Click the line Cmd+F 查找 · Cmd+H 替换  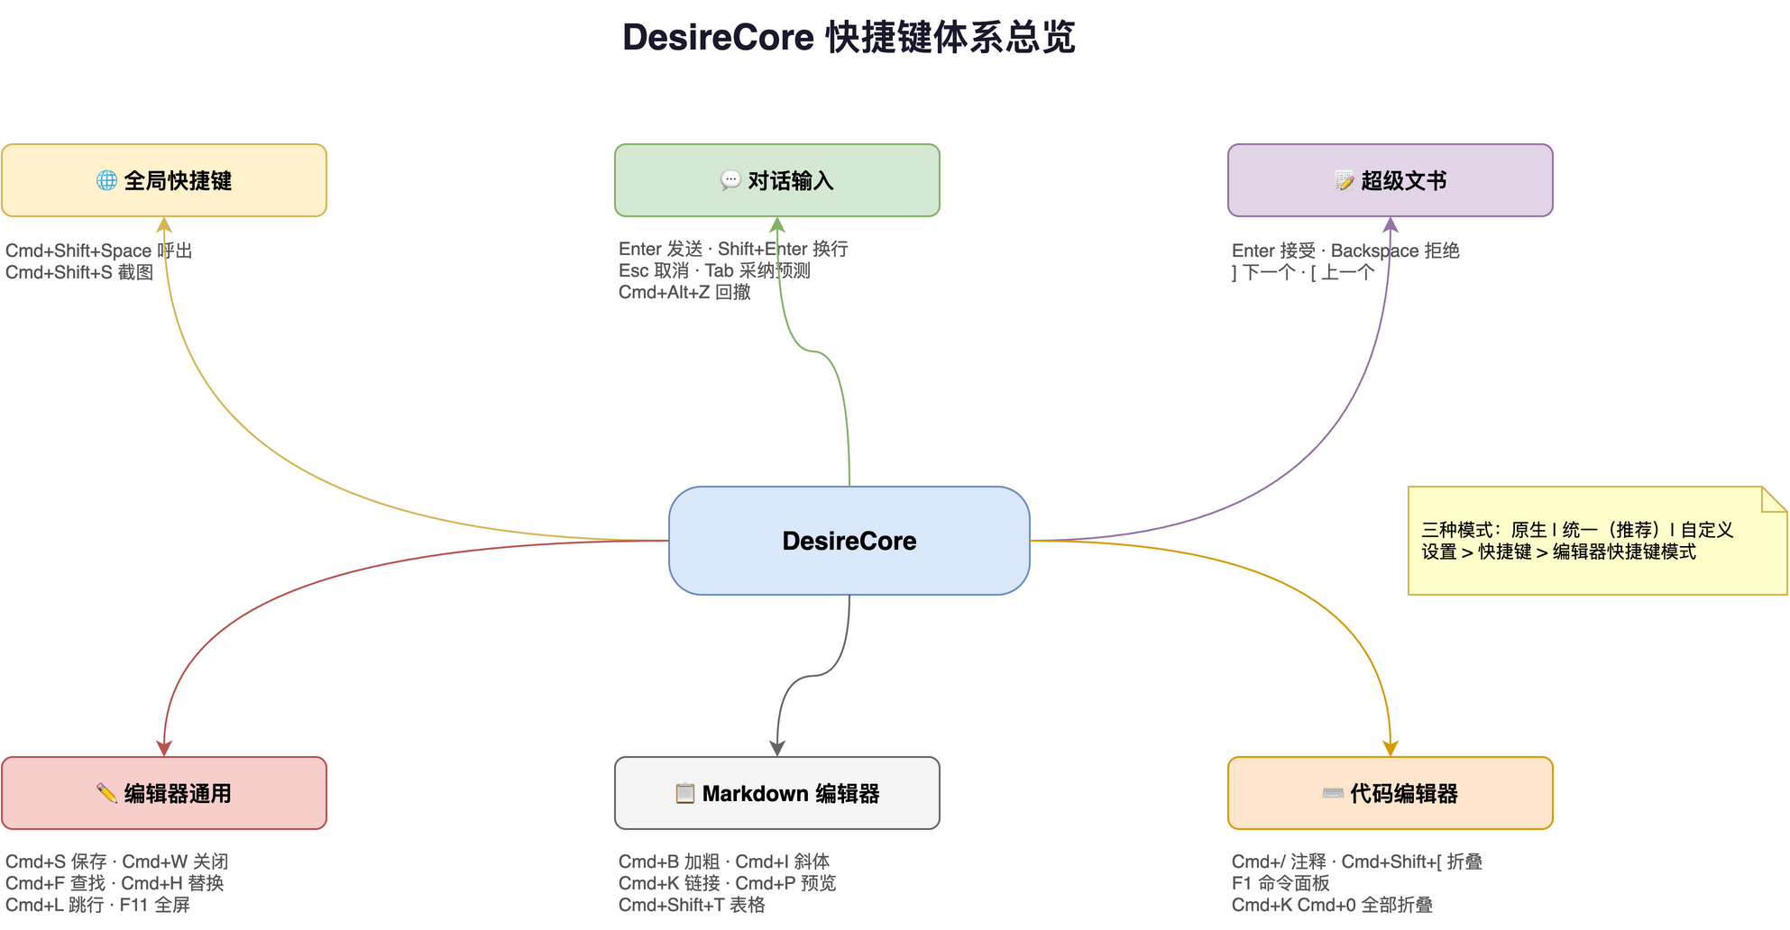[115, 883]
